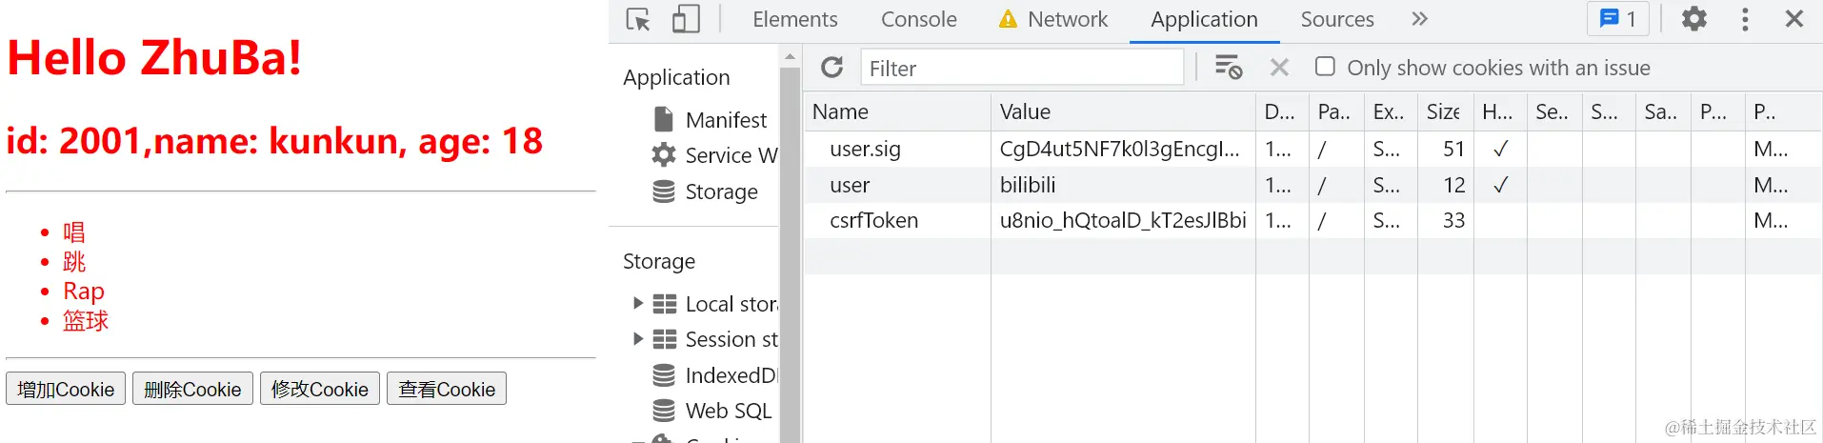Open the issues message badge
Viewport: 1823px width, 443px height.
point(1618,19)
